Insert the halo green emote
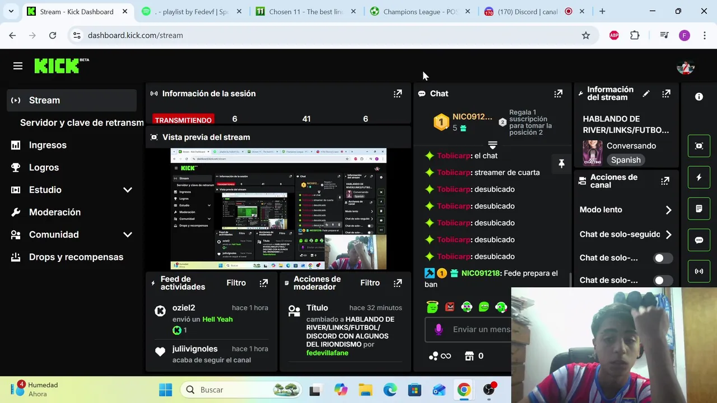Image resolution: width=717 pixels, height=403 pixels. 432,307
